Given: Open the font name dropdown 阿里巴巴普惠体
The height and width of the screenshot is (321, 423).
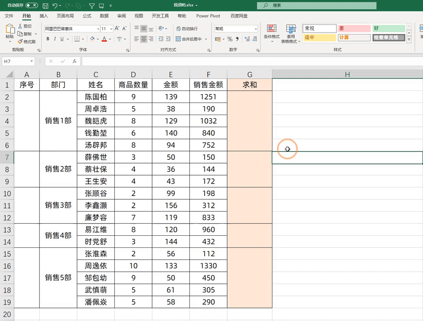Looking at the screenshot, I should coord(98,28).
